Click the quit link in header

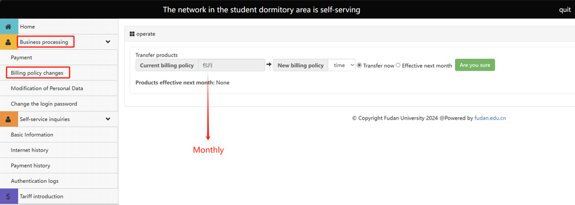(x=564, y=10)
